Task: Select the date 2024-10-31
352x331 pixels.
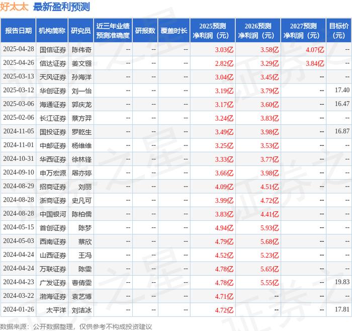Action: point(19,159)
